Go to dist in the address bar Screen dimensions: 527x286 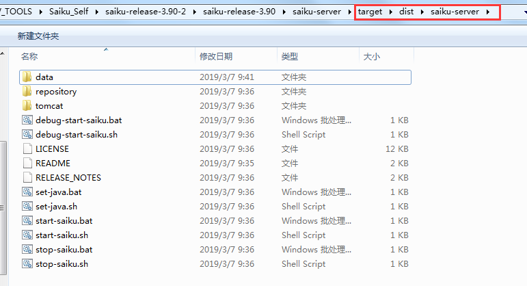click(x=406, y=12)
